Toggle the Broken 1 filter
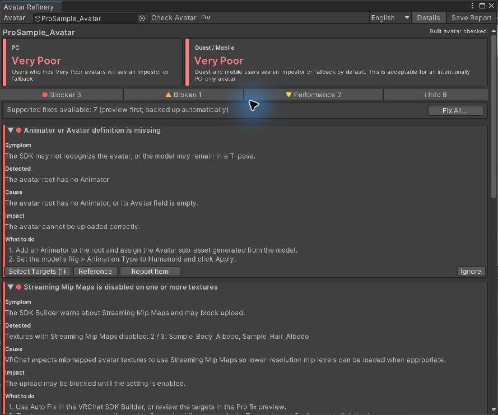The width and height of the screenshot is (498, 415). click(184, 95)
